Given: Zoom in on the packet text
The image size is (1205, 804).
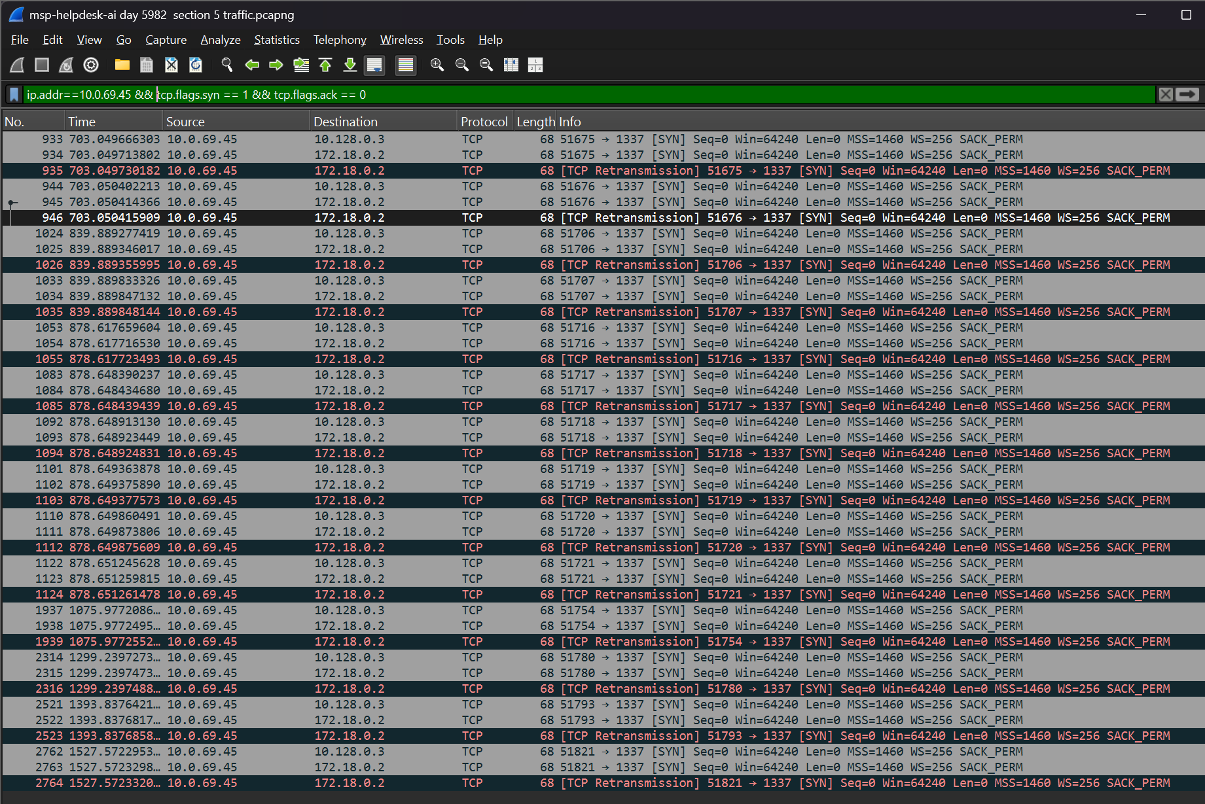Looking at the screenshot, I should (437, 65).
